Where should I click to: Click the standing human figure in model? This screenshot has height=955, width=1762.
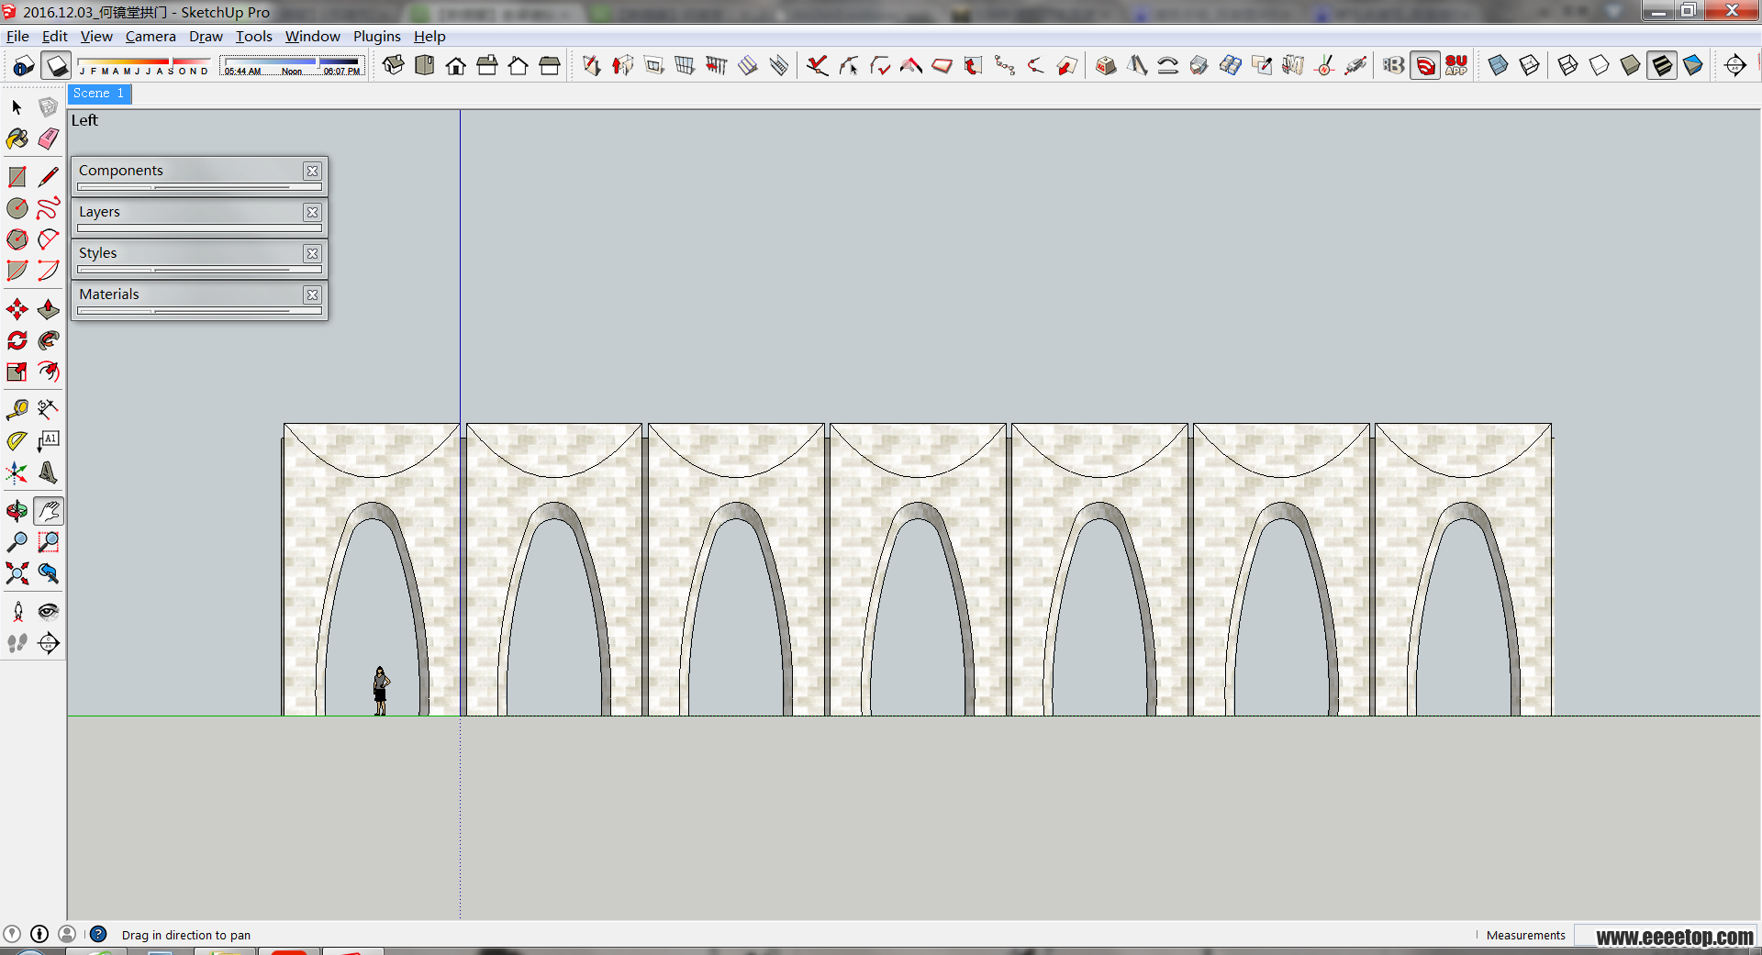[380, 691]
